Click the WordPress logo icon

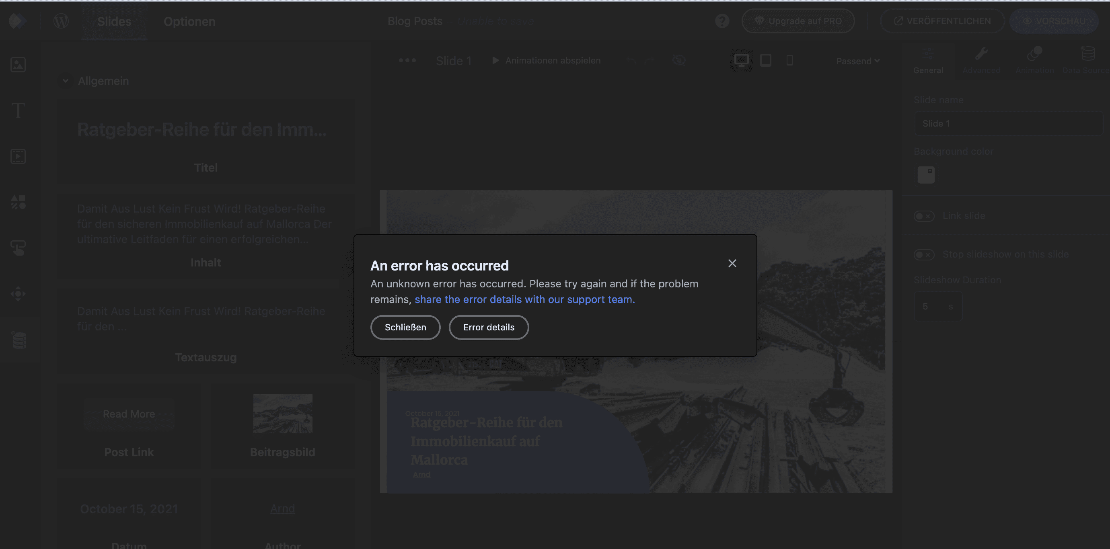[x=61, y=20]
